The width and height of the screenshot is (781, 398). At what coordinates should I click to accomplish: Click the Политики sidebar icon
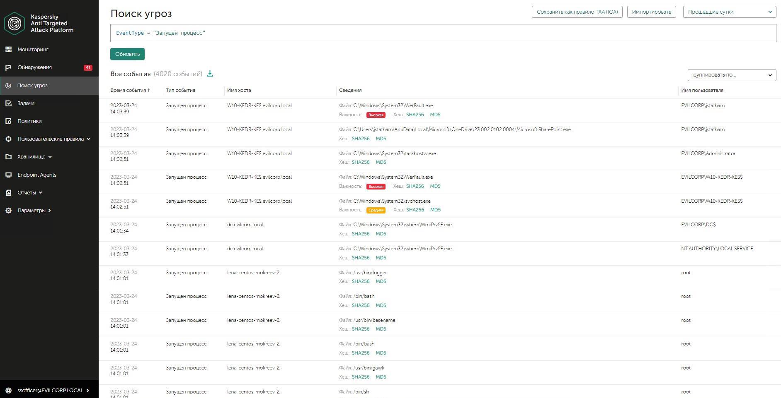pos(8,121)
